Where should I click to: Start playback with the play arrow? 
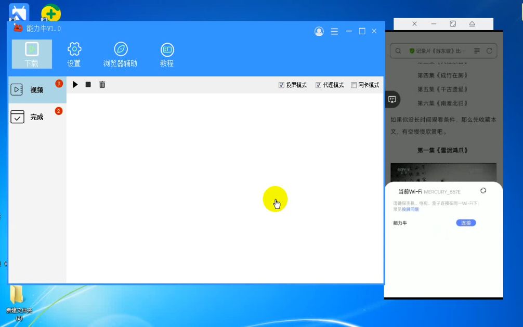75,84
